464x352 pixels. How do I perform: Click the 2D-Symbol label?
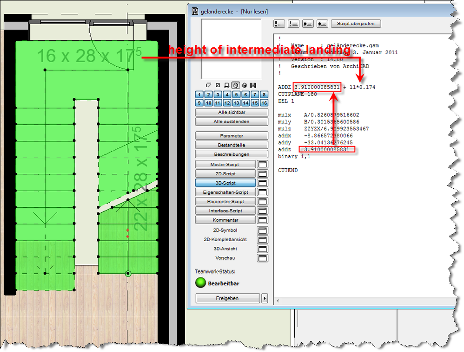coord(225,230)
